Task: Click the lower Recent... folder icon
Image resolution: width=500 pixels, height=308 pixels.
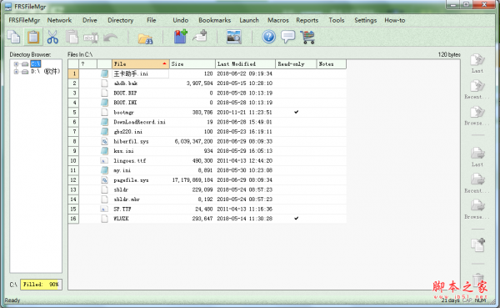Action: click(x=477, y=180)
